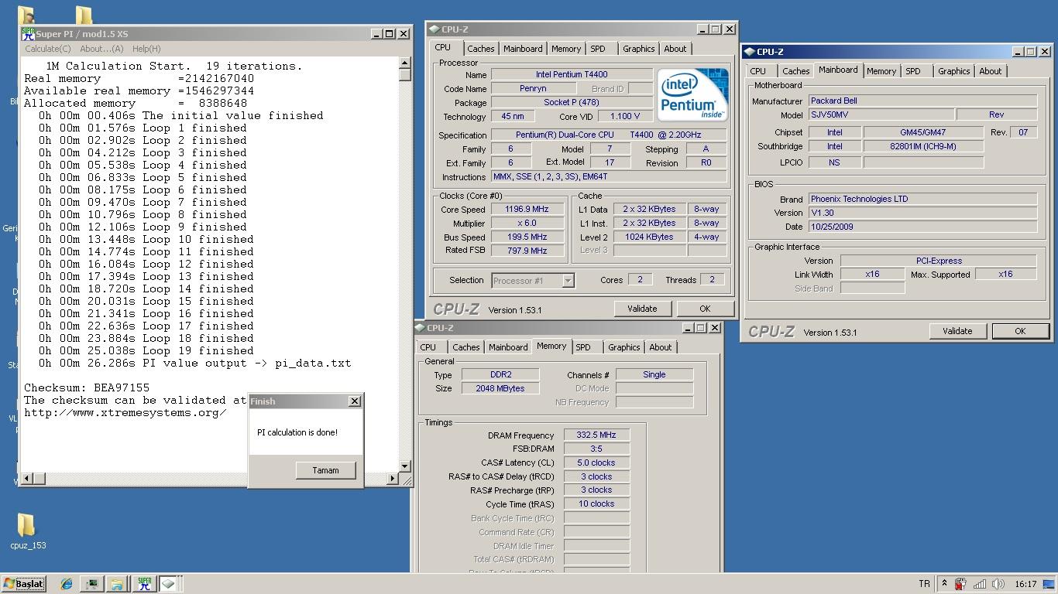Screen dimensions: 1058x594
Task: Show hidden tray icons chevron
Action: point(944,584)
